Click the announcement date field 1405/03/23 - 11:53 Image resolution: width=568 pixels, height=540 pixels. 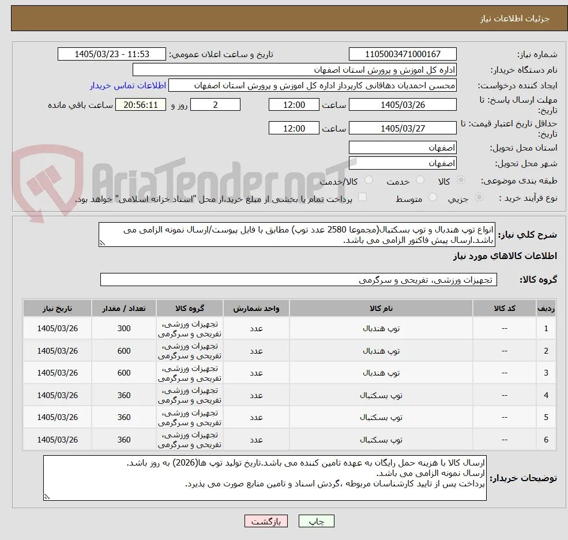click(x=111, y=54)
